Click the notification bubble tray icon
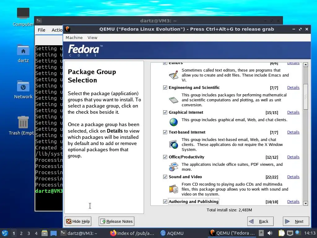The image size is (317, 238). (297, 233)
